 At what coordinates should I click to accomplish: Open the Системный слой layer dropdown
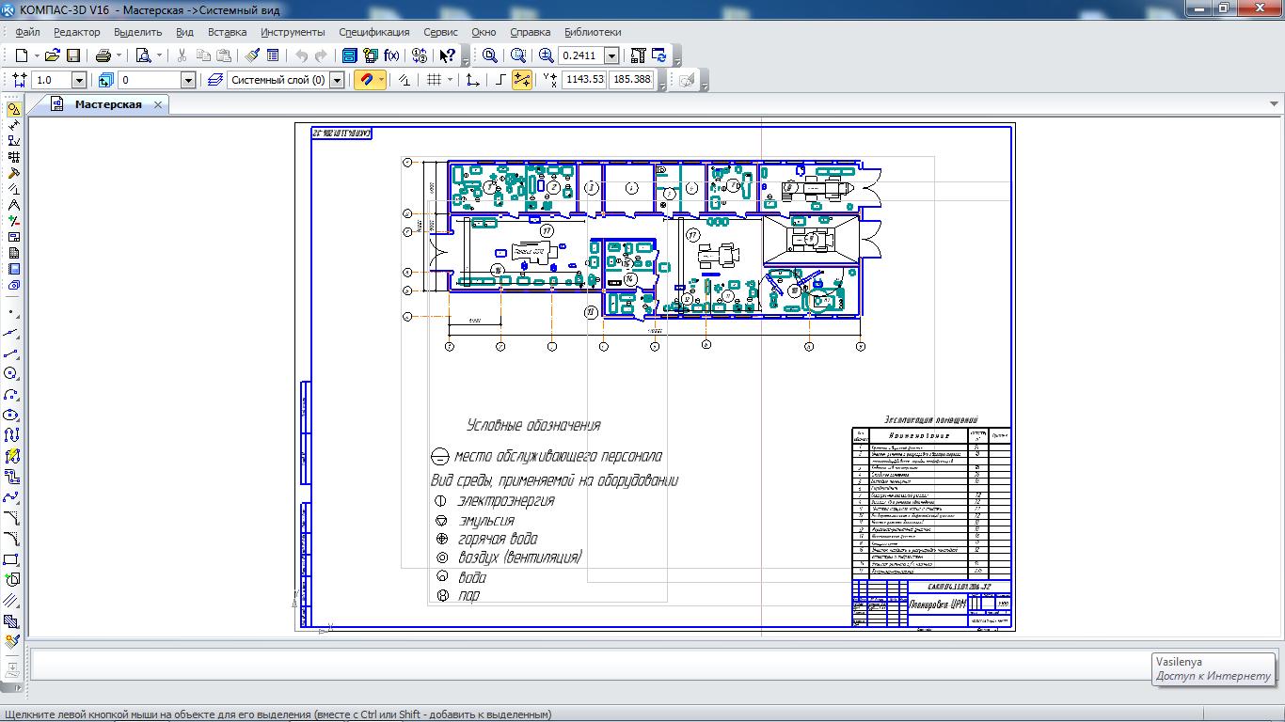[337, 81]
